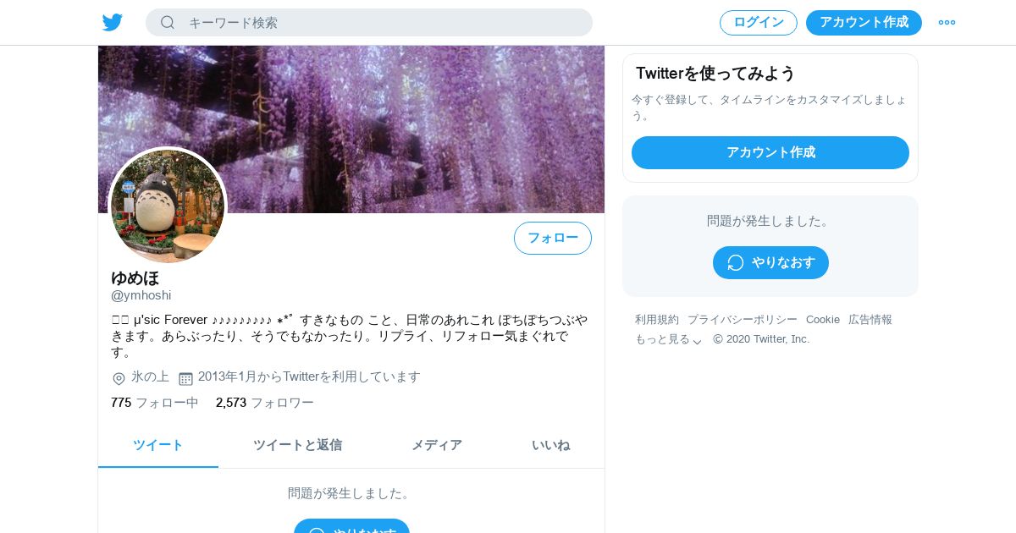The image size is (1016, 533).
Task: Click フォロー button on profile
Action: pos(553,238)
